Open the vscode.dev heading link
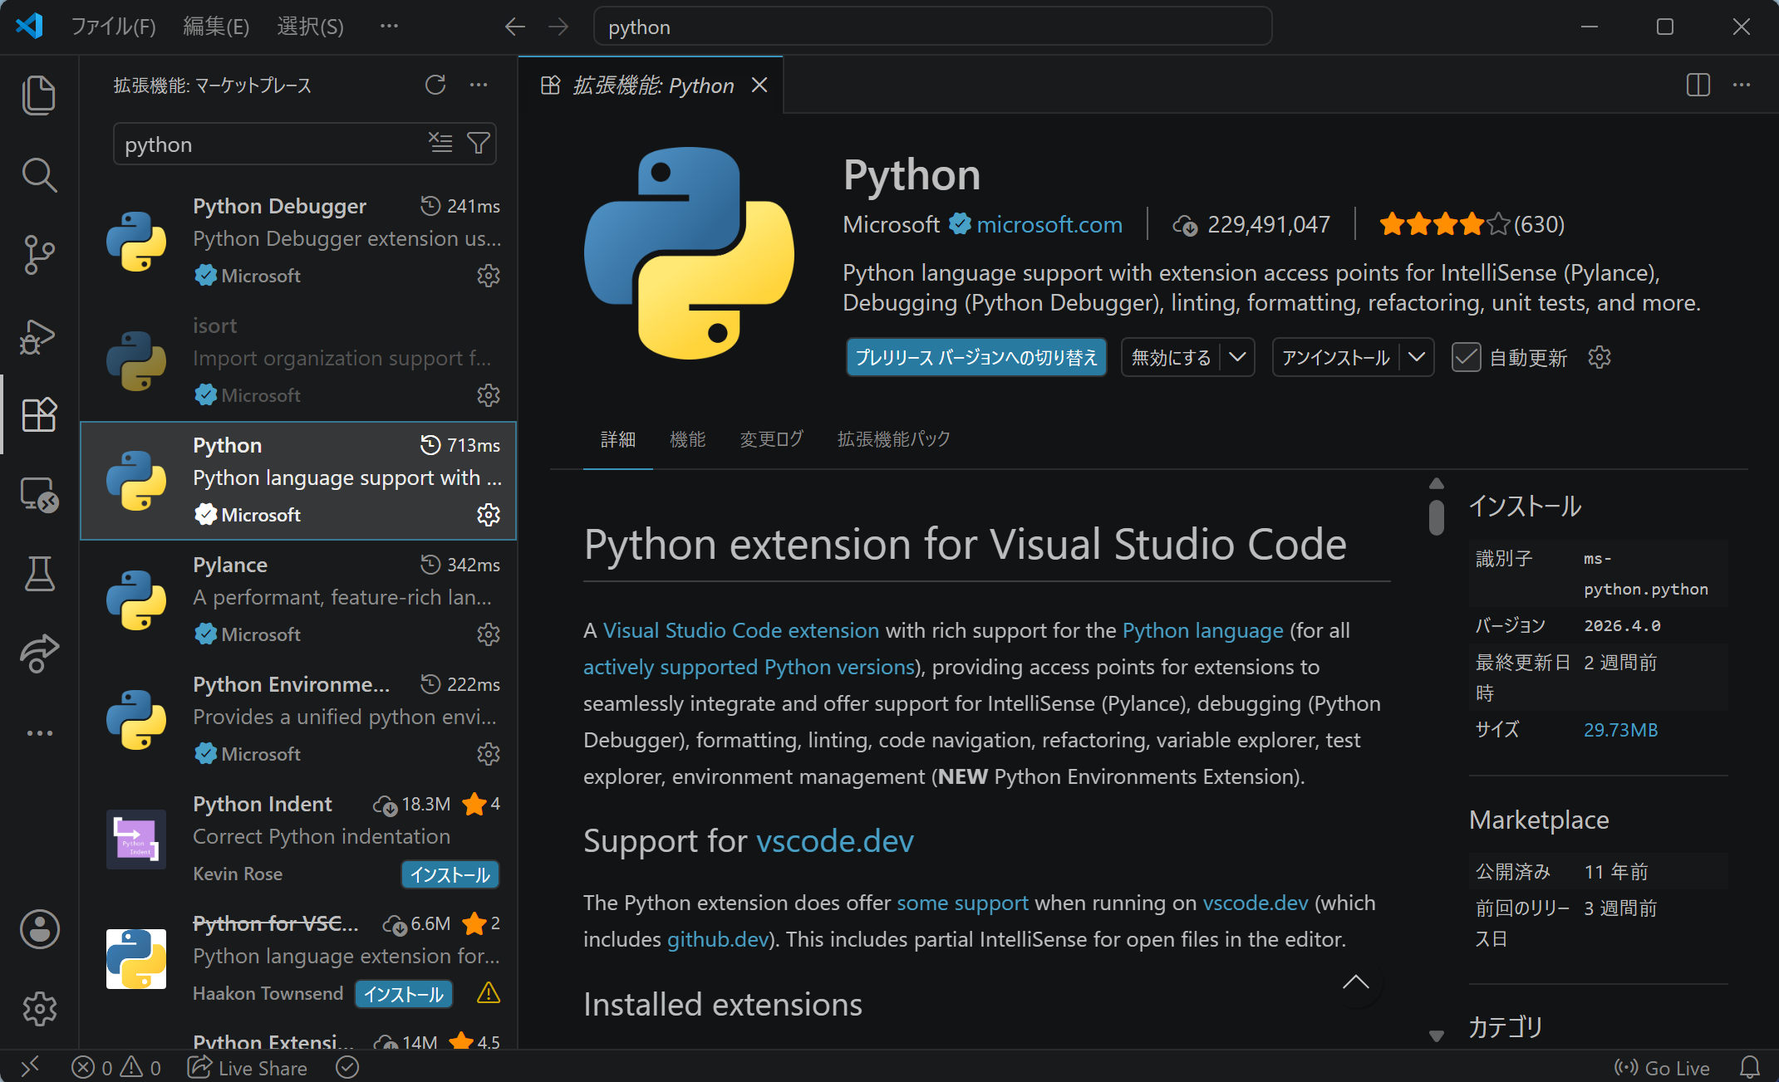1779x1082 pixels. click(x=835, y=841)
